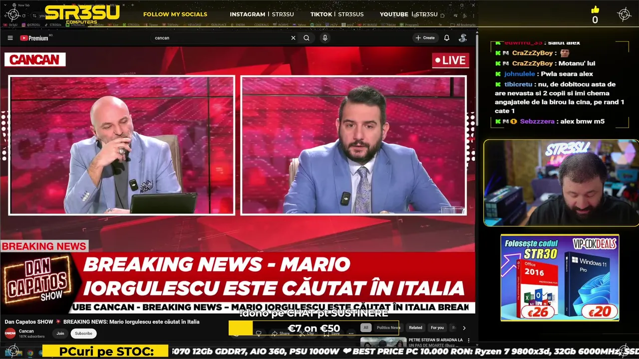Open the YouTube account avatar menu
Image resolution: width=639 pixels, height=359 pixels.
[x=463, y=38]
